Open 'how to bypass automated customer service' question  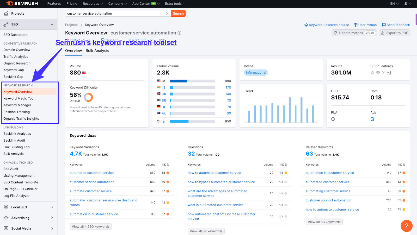coord(221,182)
